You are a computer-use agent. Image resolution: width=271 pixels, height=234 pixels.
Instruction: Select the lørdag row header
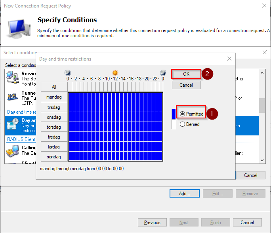(x=54, y=147)
